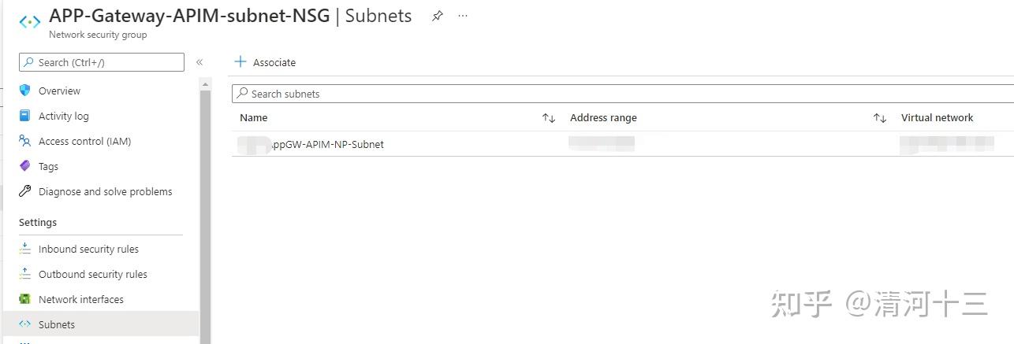Open the more options ellipsis menu
Viewport: 1014px width, 344px height.
[463, 16]
